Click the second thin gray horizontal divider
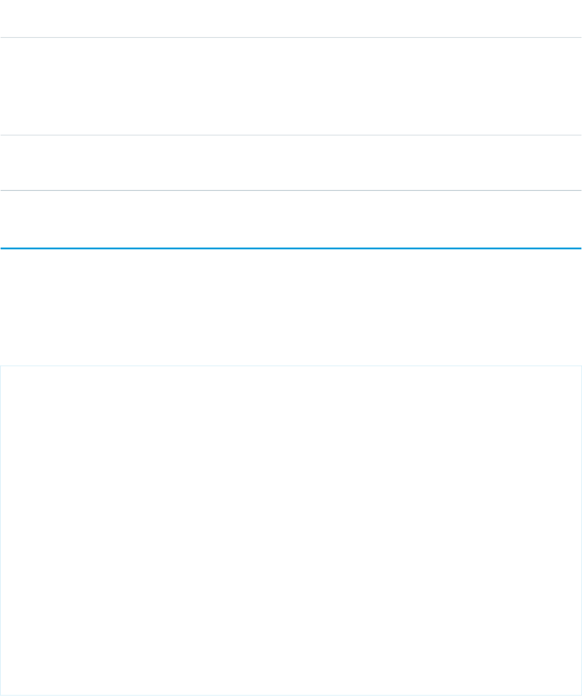 [291, 135]
